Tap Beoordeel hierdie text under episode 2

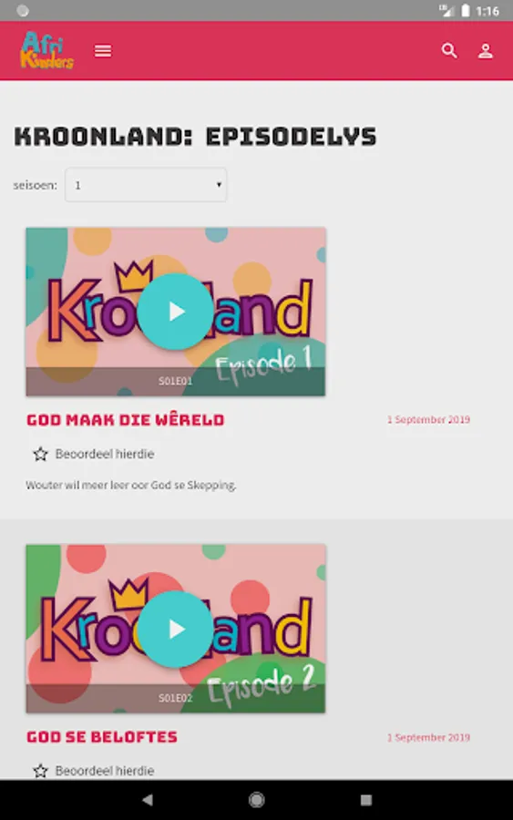click(x=105, y=771)
